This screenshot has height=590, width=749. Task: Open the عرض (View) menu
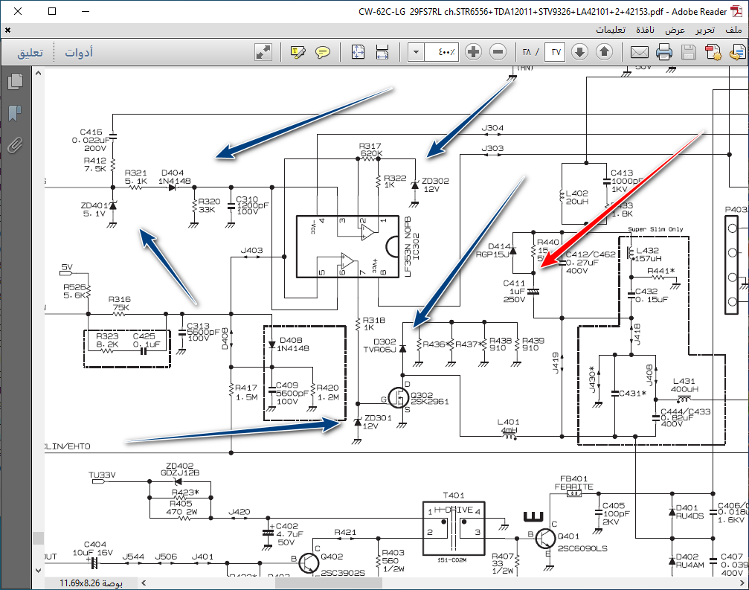[675, 30]
